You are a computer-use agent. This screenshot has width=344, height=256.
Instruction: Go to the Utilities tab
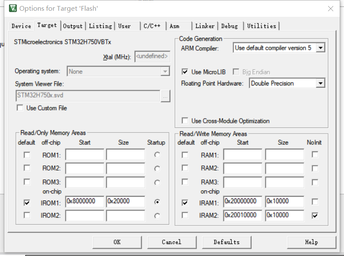tap(261, 26)
